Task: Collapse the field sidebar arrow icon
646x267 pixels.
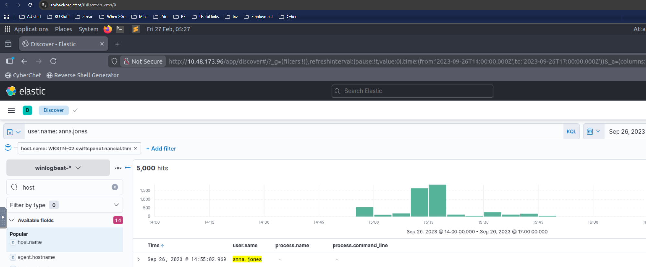Action: coord(128,168)
